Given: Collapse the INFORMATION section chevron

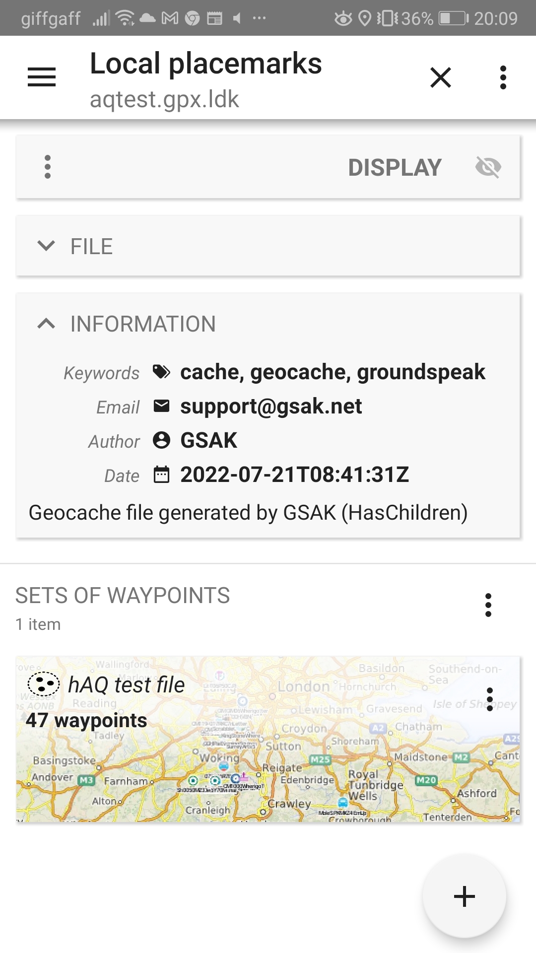Looking at the screenshot, I should [x=46, y=324].
